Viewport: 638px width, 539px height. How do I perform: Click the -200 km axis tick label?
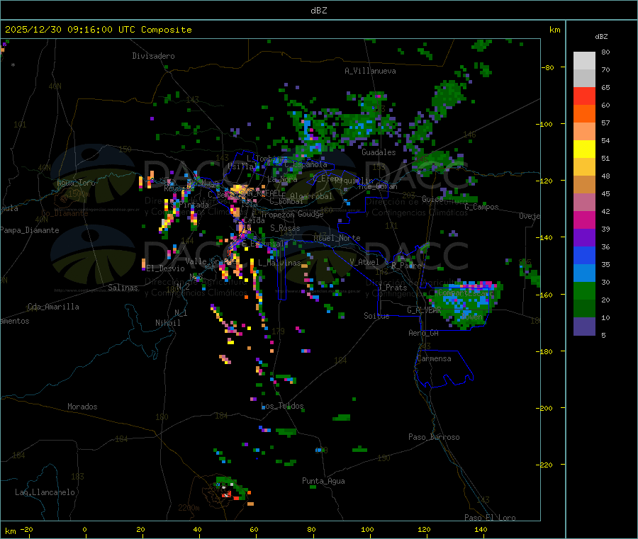[x=544, y=408]
